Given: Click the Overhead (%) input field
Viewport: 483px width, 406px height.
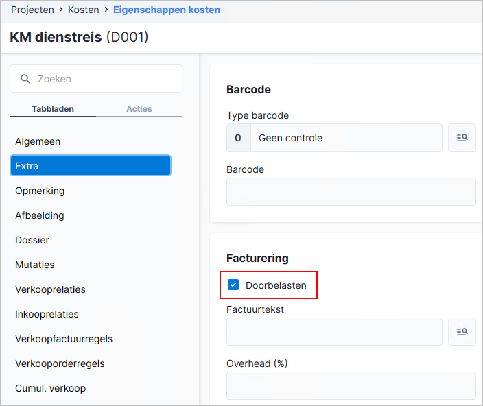Looking at the screenshot, I should click(x=351, y=385).
